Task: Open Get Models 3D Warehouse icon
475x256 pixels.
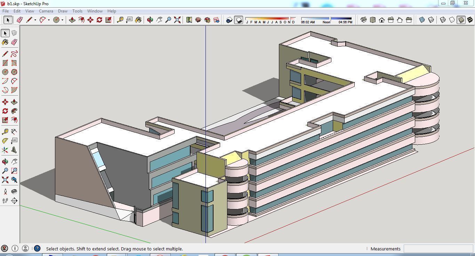Action: click(198, 20)
